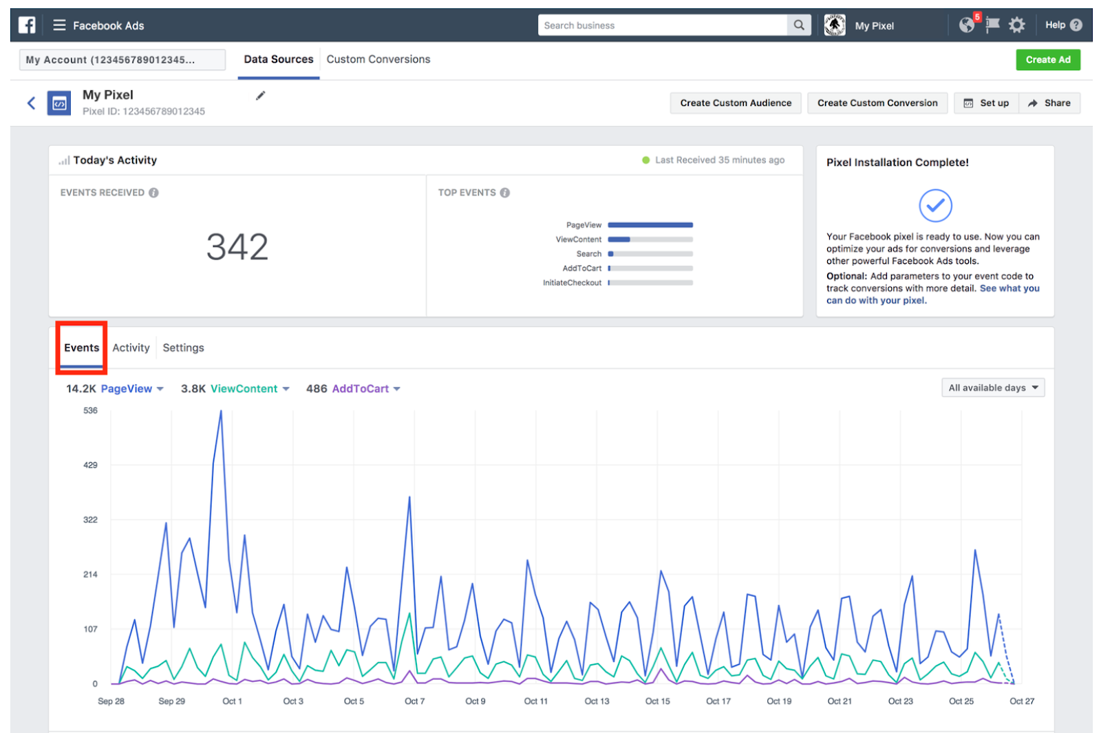Click the back arrow beside My Pixel
The image size is (1101, 733).
31,103
